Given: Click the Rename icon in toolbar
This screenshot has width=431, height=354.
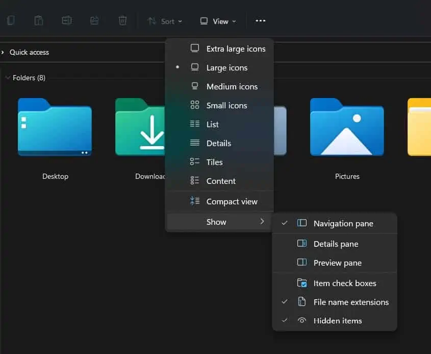Looking at the screenshot, I should pos(67,21).
